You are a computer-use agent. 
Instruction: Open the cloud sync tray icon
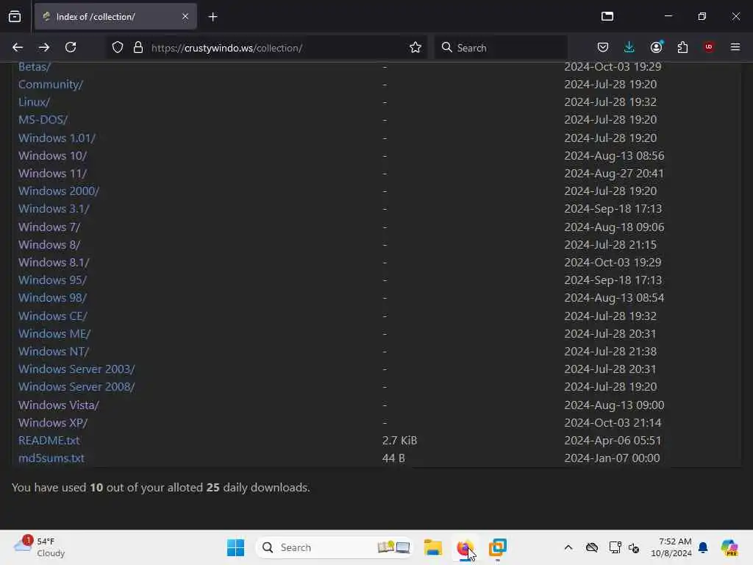click(592, 547)
